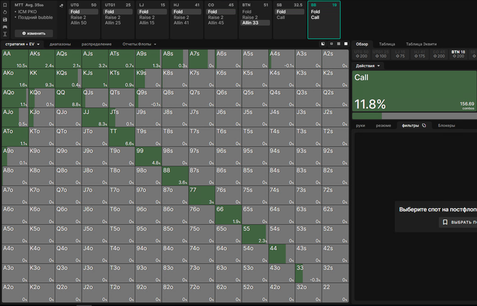This screenshot has width=477, height=306.
Task: Select UTG Fold action
Action: pos(83,12)
